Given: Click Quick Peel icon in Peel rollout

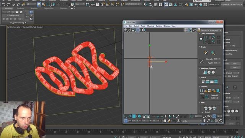Looking at the screenshot, I should [206, 108].
